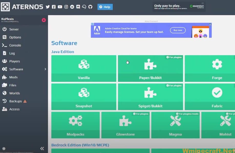Open the Log page
235x153 pixels.
click(x=24, y=53)
